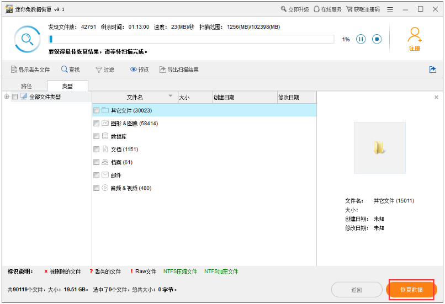445x304 pixels.
Task: Select the 档案 (61) row text
Action: [x=122, y=163]
